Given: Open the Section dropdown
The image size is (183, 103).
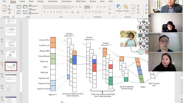Looking at the screenshot, I should point(34,13).
